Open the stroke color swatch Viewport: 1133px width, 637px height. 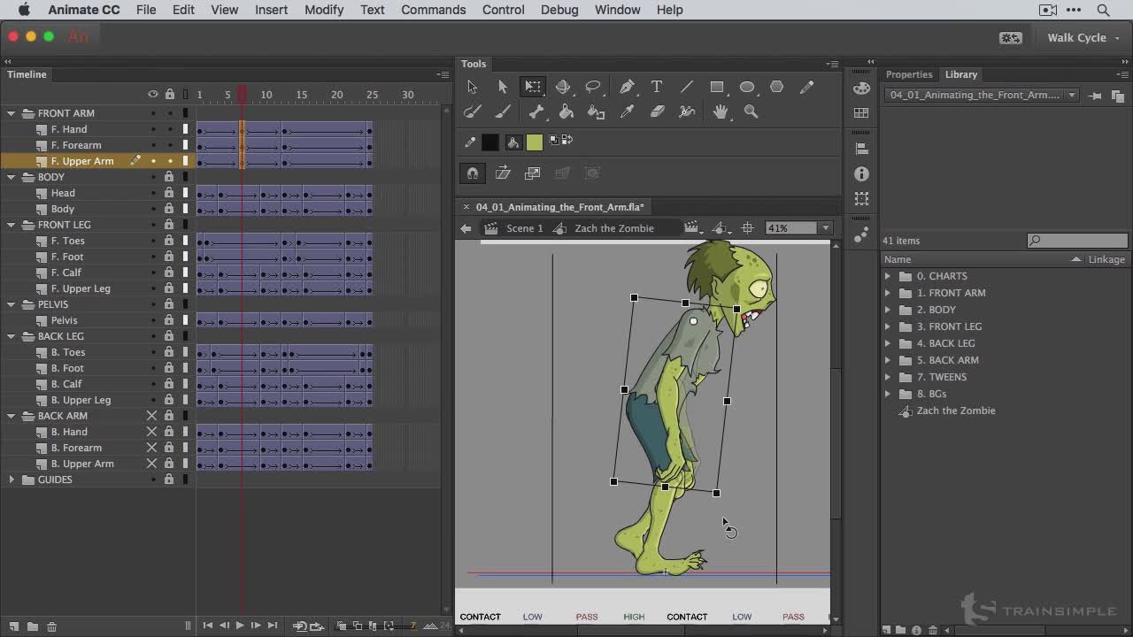(489, 142)
